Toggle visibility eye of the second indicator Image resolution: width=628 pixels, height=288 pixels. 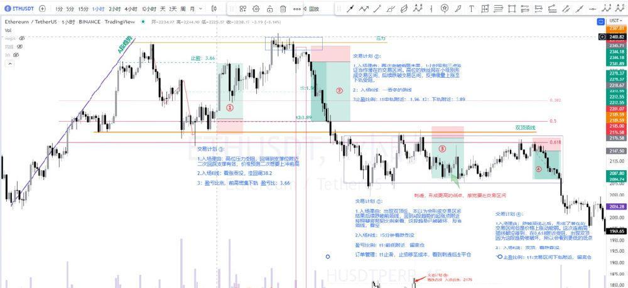(x=19, y=46)
